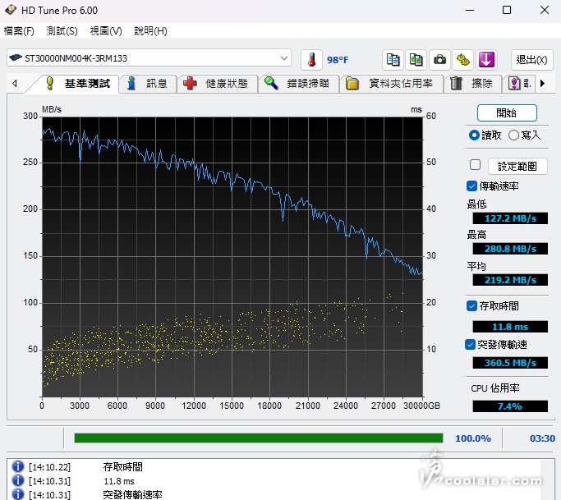The image size is (561, 500).
Task: Click the 退出(X) exit button
Action: tap(531, 59)
